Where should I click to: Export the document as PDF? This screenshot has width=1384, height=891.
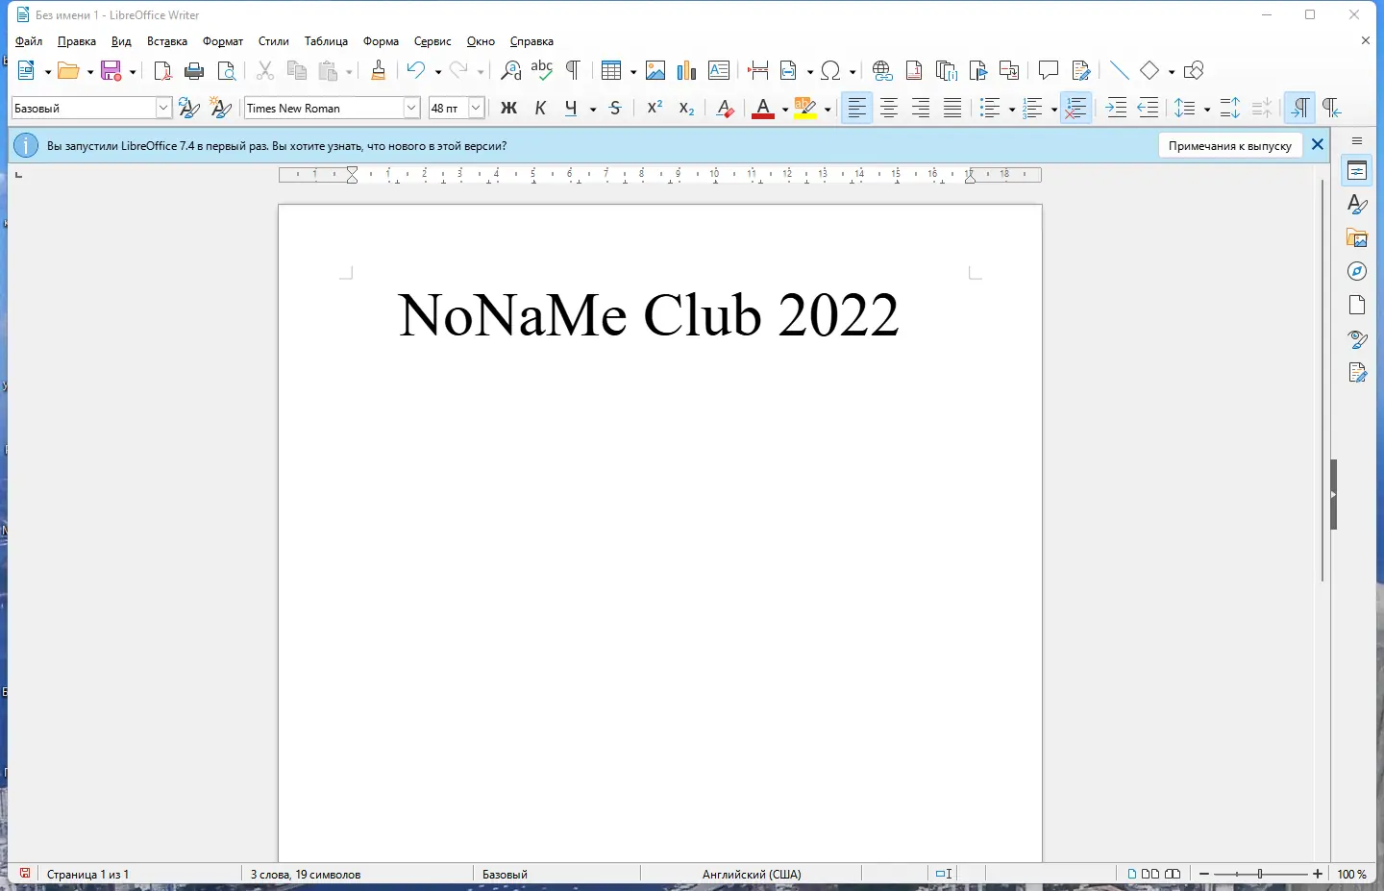pyautogui.click(x=162, y=70)
